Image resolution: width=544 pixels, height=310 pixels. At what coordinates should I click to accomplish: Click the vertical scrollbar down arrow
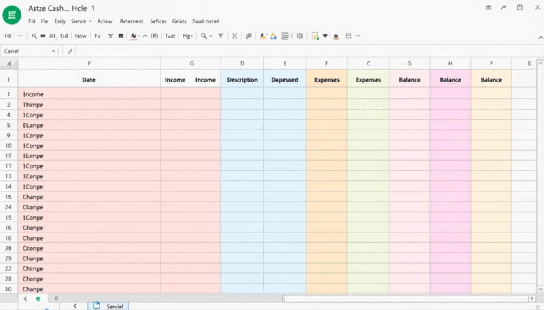click(540, 289)
